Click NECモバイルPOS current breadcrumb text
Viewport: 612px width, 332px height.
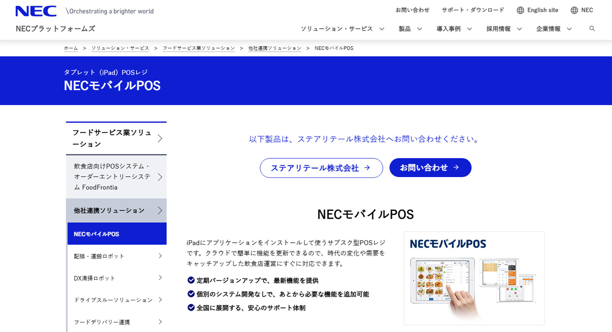pos(334,48)
